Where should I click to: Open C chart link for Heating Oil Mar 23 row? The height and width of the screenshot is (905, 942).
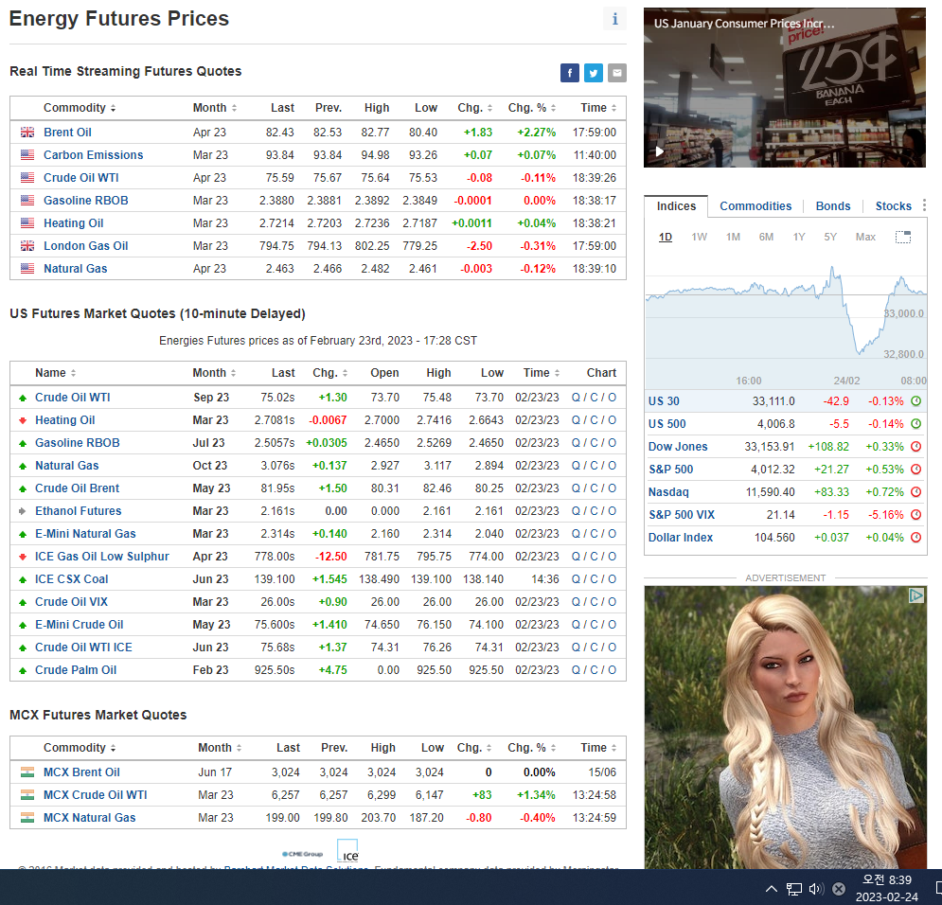tap(594, 420)
